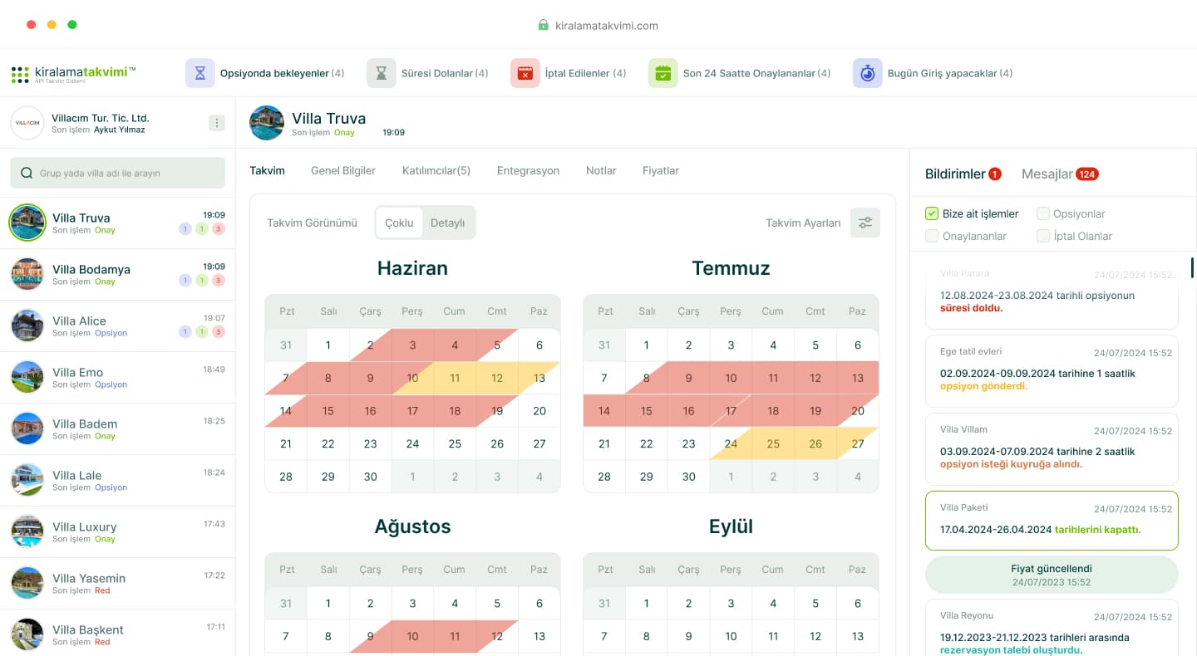Select the Çoklu calendar view option

[x=399, y=223]
